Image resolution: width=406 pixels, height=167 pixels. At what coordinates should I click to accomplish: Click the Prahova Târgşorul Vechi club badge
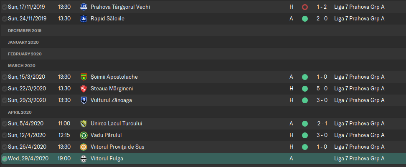[x=84, y=7]
